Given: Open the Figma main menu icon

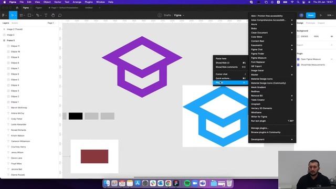Looking at the screenshot, I should 4,15.
